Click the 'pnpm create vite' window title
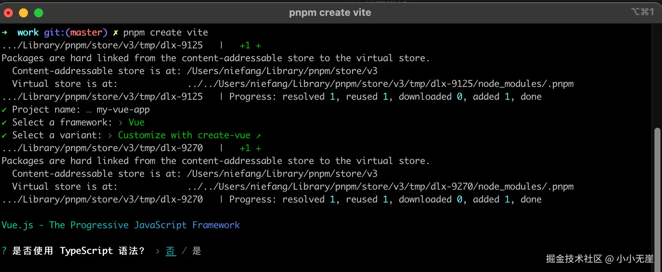Image resolution: width=662 pixels, height=272 pixels. click(330, 12)
